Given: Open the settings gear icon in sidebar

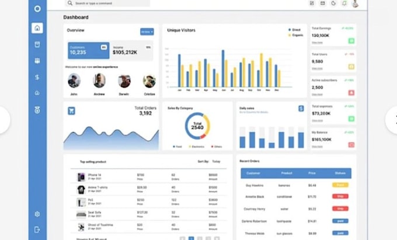Looking at the screenshot, I should coord(37,214).
